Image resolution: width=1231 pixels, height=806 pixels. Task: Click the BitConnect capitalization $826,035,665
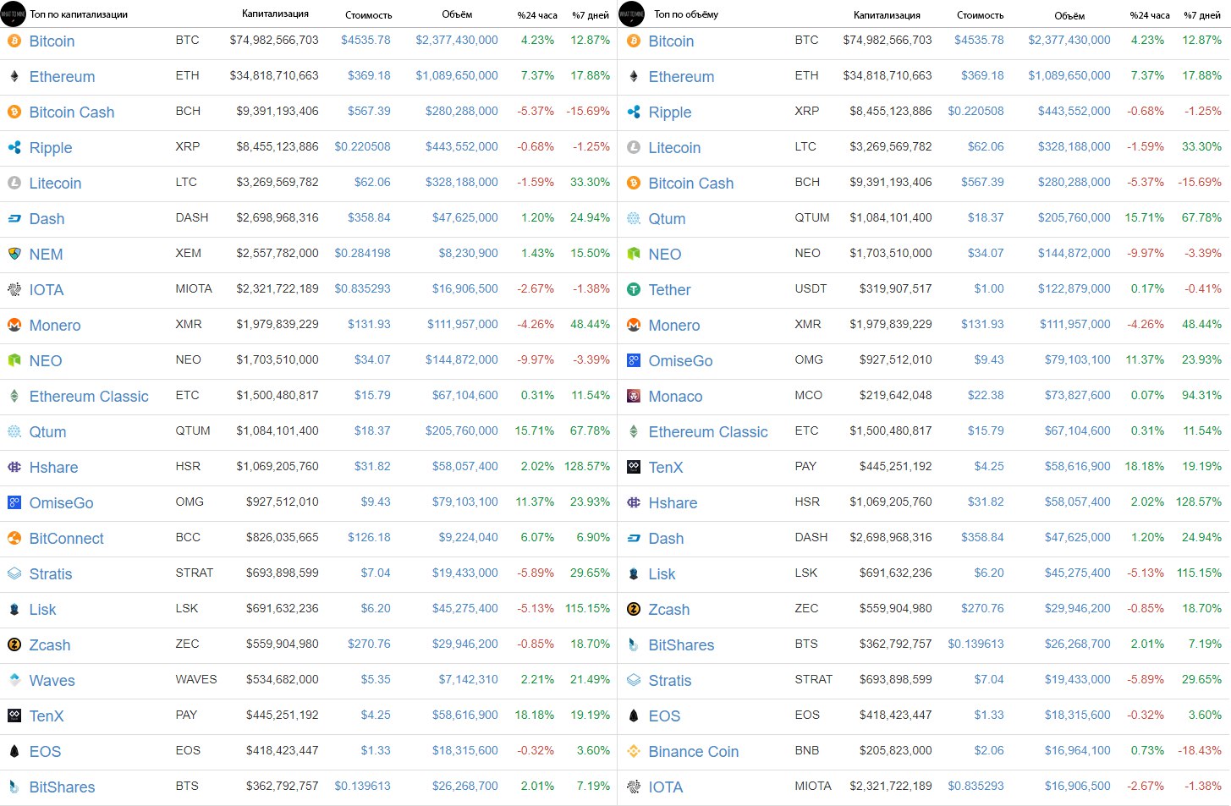click(x=283, y=537)
